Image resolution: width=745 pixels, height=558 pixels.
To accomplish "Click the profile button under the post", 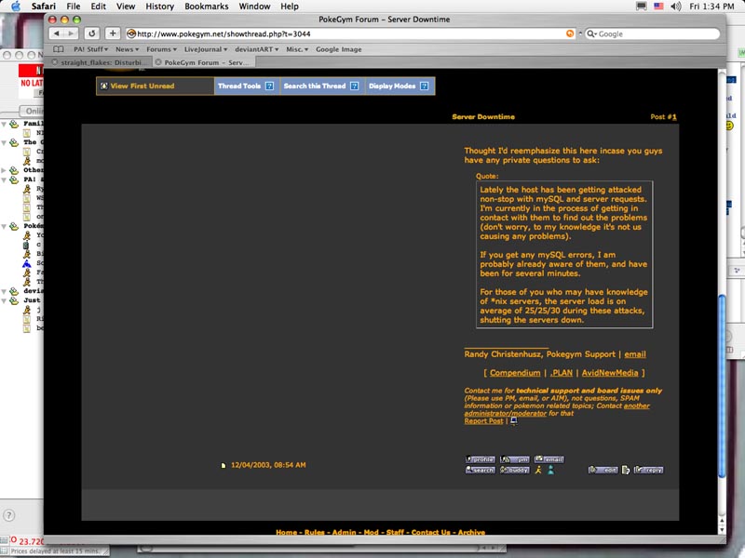I will pos(481,458).
